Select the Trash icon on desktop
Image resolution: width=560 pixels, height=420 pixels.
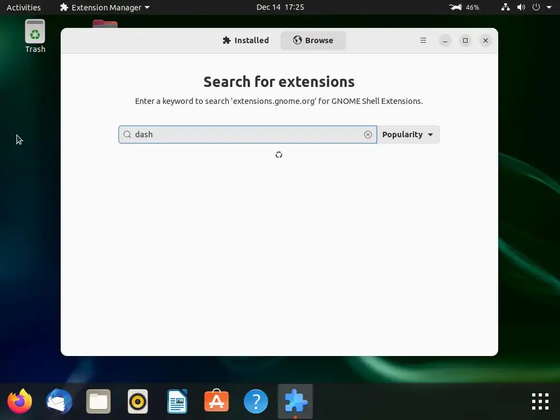[x=35, y=37]
